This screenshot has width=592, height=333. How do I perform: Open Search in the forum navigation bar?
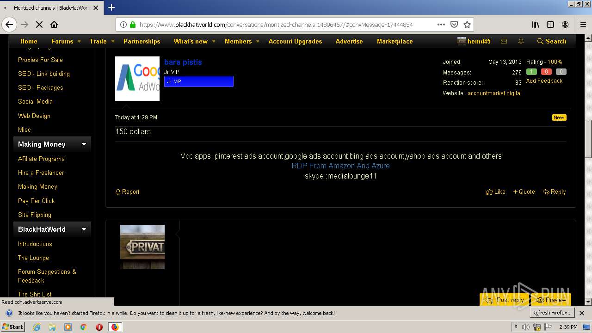click(552, 41)
